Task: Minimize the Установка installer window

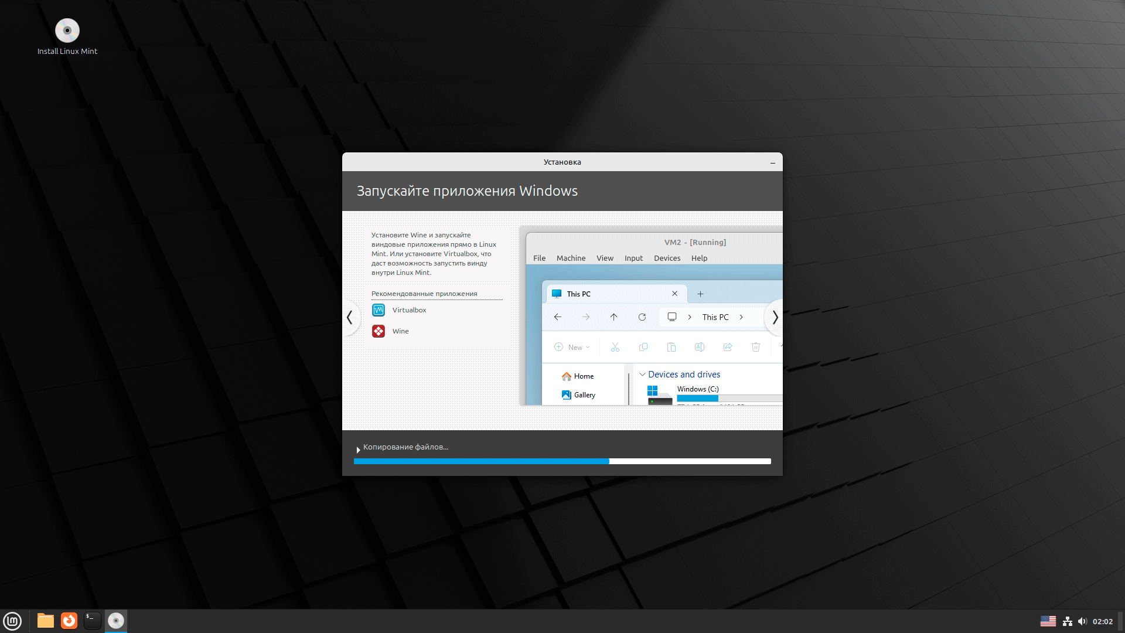Action: pos(773,162)
